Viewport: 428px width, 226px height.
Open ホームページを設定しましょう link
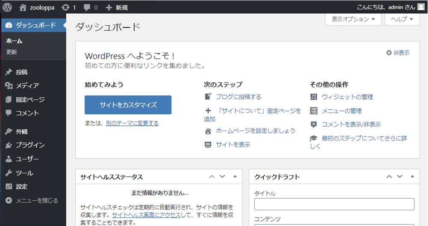[256, 131]
